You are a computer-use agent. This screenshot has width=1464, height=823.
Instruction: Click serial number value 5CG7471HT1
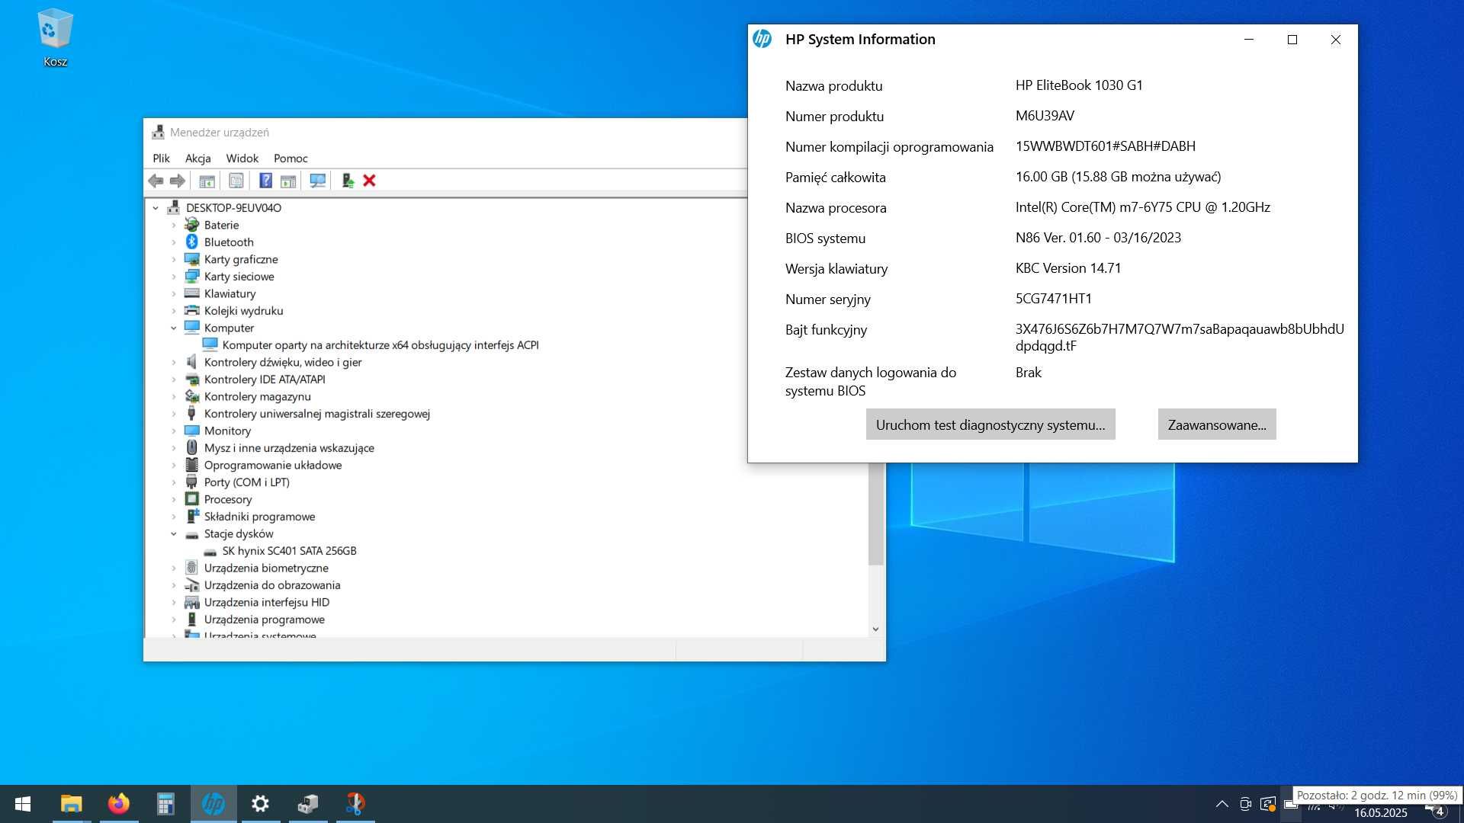[1054, 299]
